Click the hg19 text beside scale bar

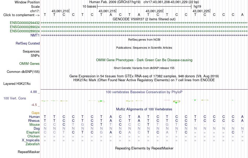coord(197,7)
